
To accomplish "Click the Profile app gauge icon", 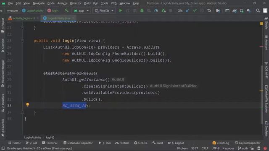I will (156, 10).
